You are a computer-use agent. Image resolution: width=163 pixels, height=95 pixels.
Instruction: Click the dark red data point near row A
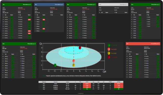click(80, 48)
